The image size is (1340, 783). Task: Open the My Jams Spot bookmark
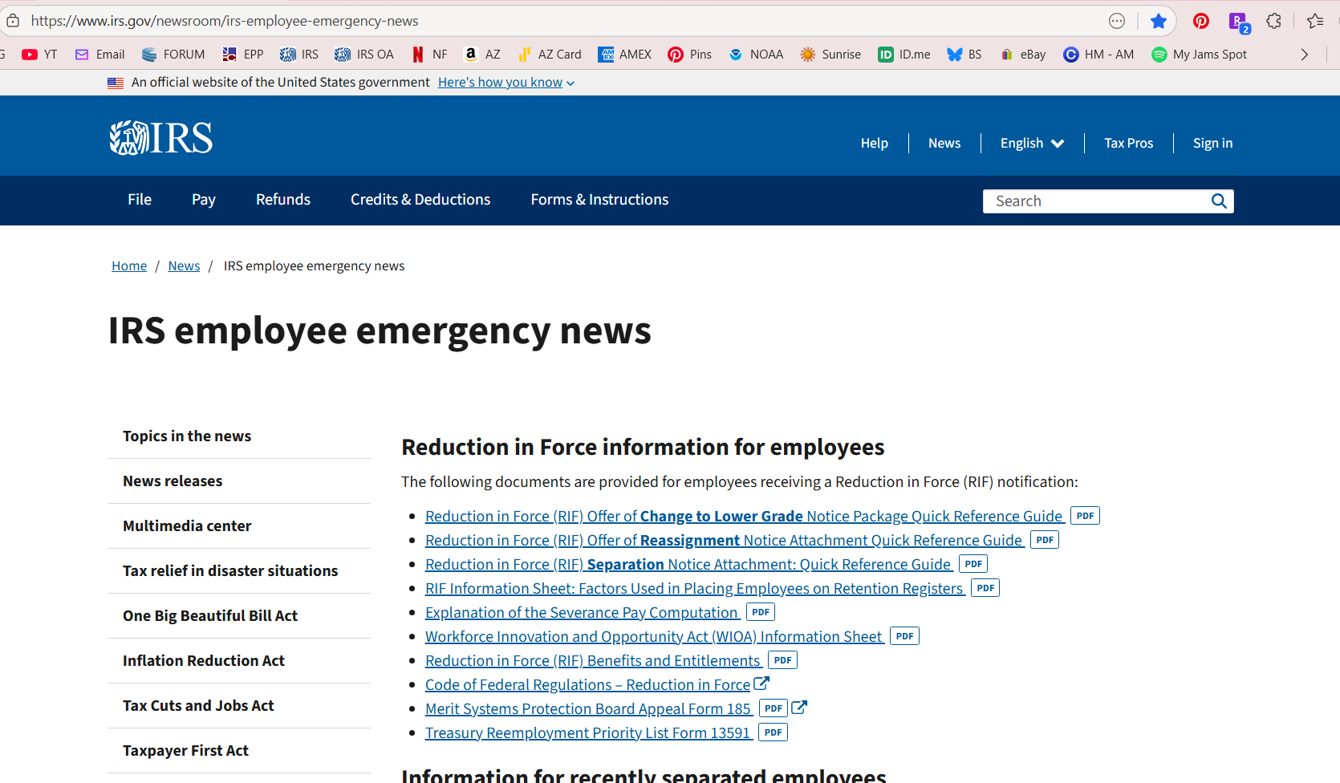point(1199,55)
